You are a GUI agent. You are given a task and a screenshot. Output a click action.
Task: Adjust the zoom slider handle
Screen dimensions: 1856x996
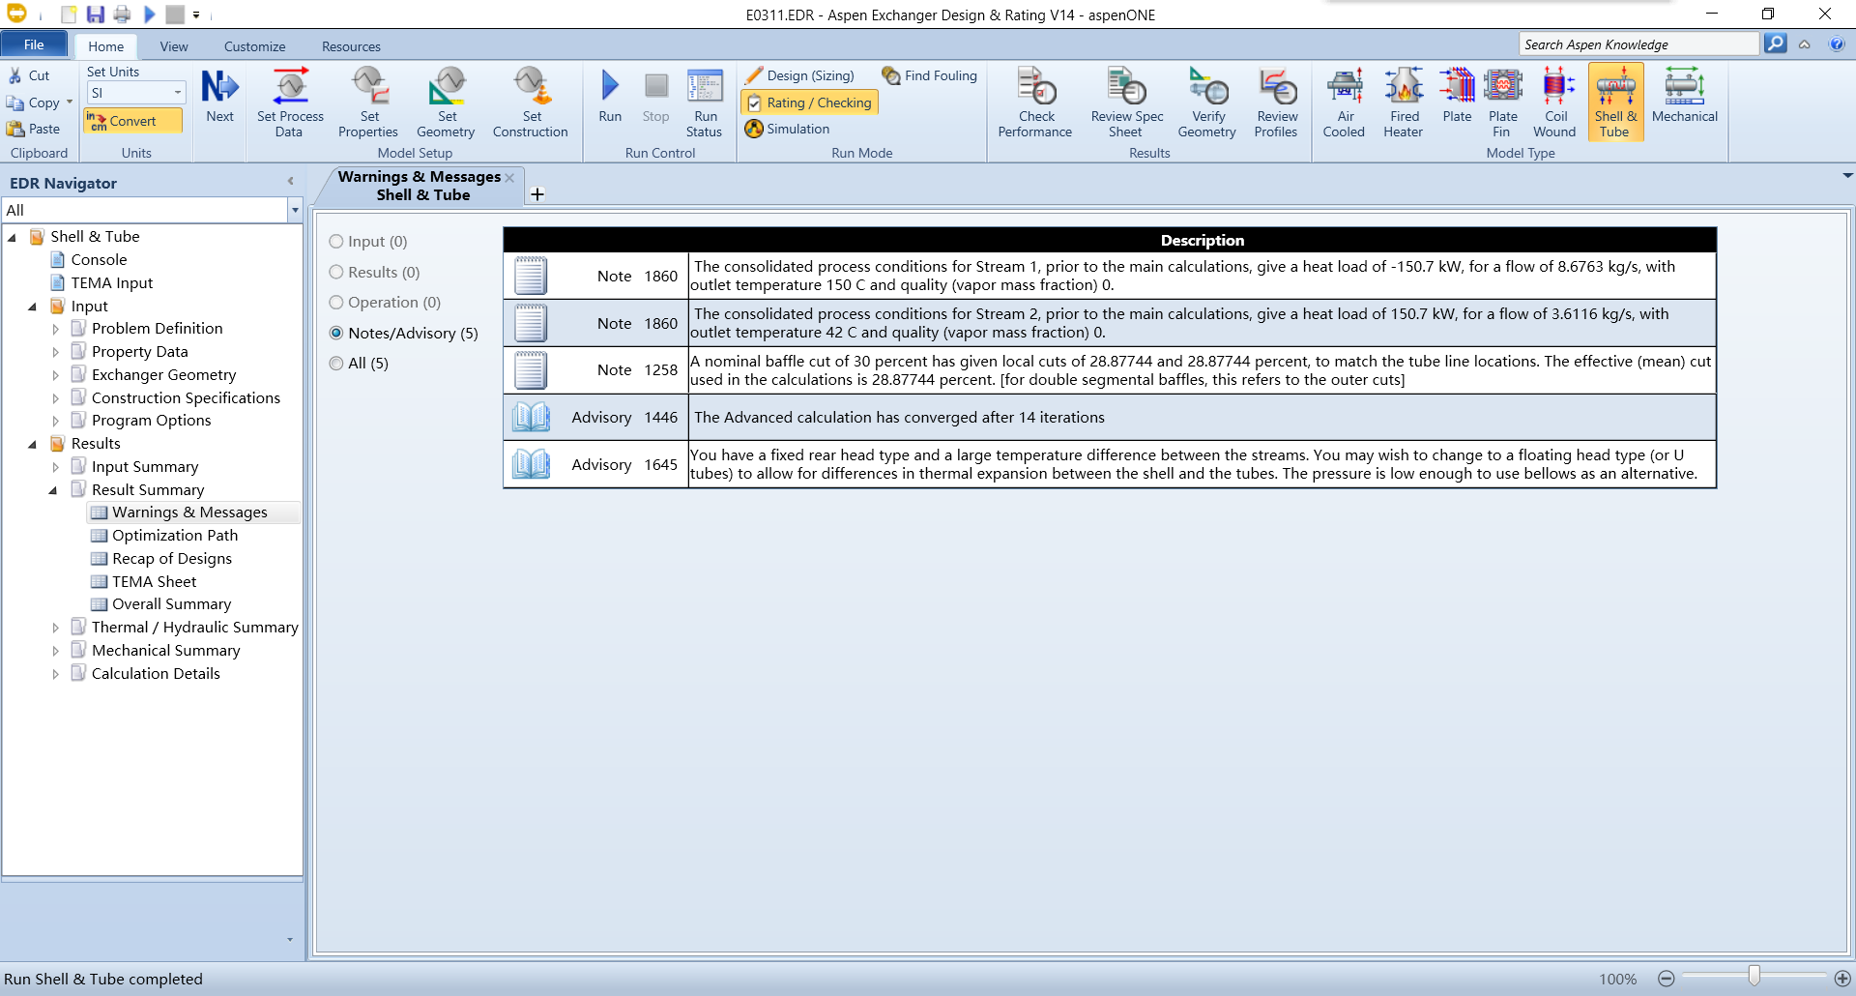click(x=1754, y=977)
